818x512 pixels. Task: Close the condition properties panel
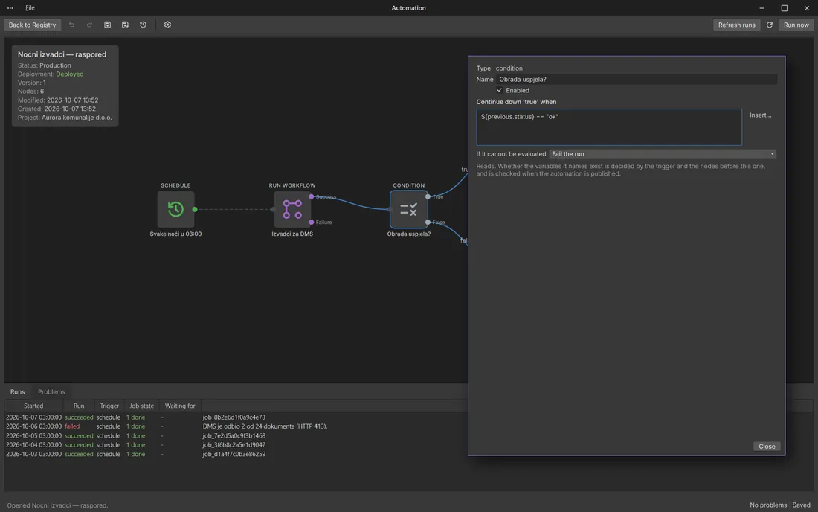tap(767, 447)
